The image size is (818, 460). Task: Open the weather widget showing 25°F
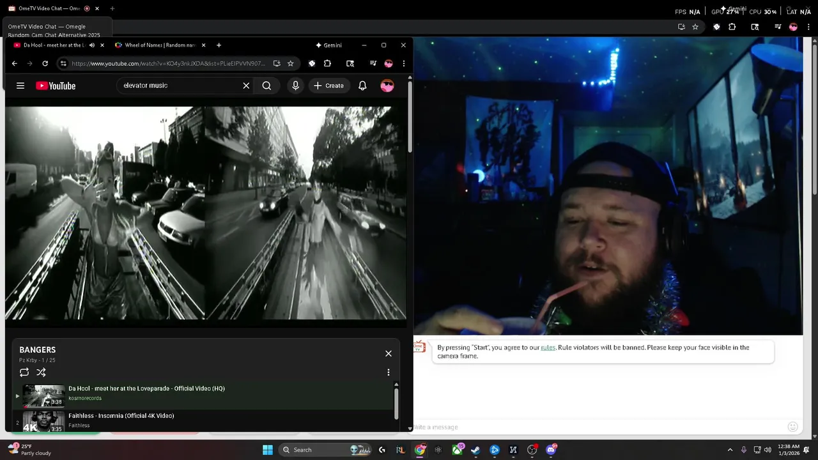(x=30, y=450)
